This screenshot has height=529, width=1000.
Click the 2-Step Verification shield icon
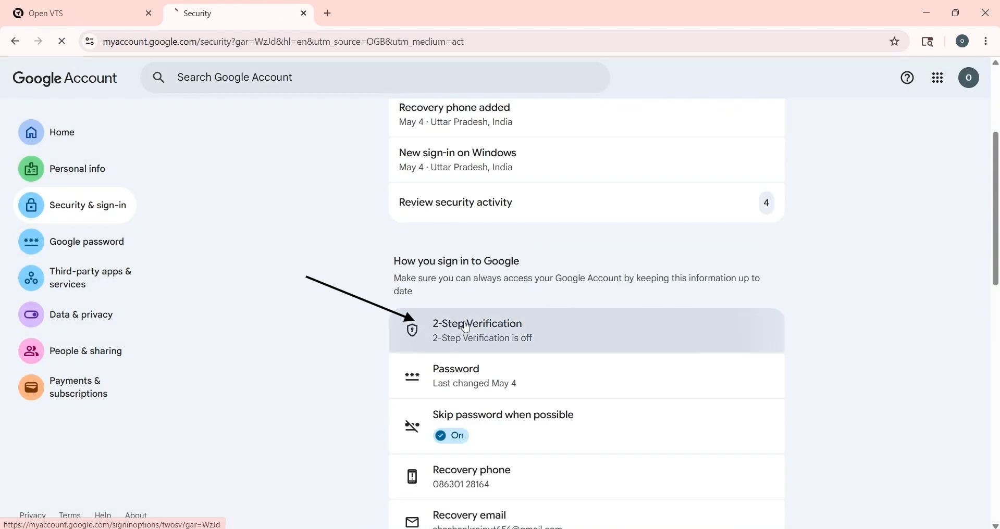click(x=412, y=330)
